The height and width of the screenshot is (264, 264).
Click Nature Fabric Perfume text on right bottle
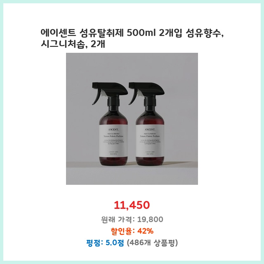[x=150, y=136]
